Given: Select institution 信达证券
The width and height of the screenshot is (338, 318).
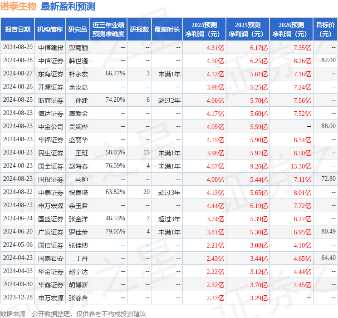Looking at the screenshot, I should [x=51, y=114].
